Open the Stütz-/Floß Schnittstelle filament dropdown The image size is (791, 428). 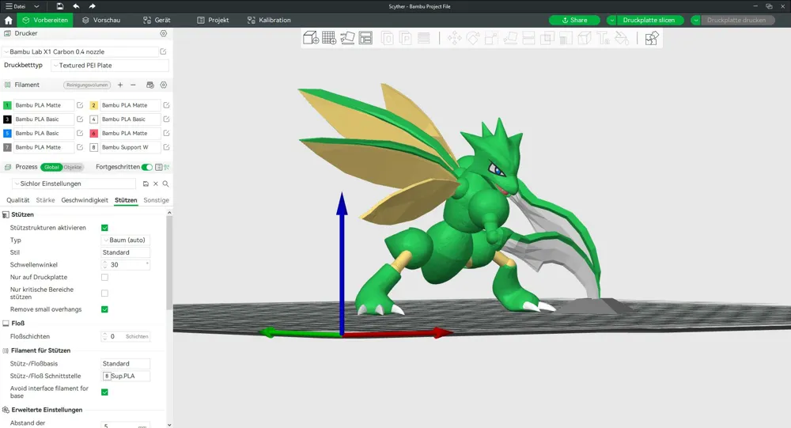[x=126, y=376]
